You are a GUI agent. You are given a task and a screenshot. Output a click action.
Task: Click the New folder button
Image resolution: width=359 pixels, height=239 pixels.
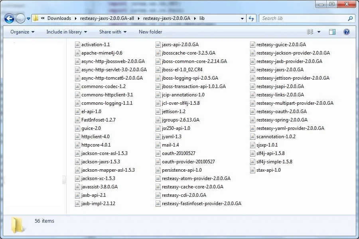click(x=150, y=32)
